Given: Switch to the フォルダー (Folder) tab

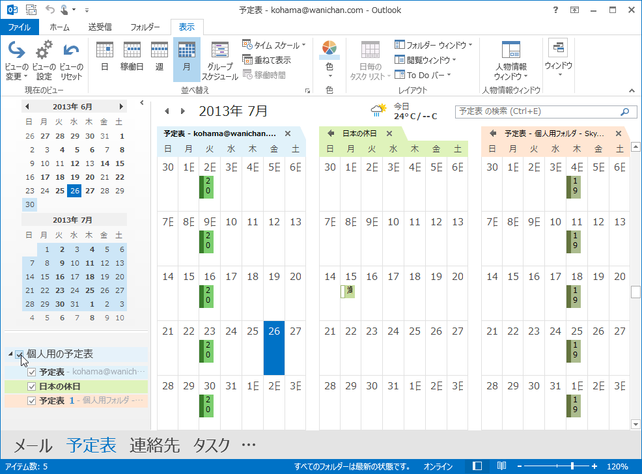Looking at the screenshot, I should pyautogui.click(x=145, y=27).
